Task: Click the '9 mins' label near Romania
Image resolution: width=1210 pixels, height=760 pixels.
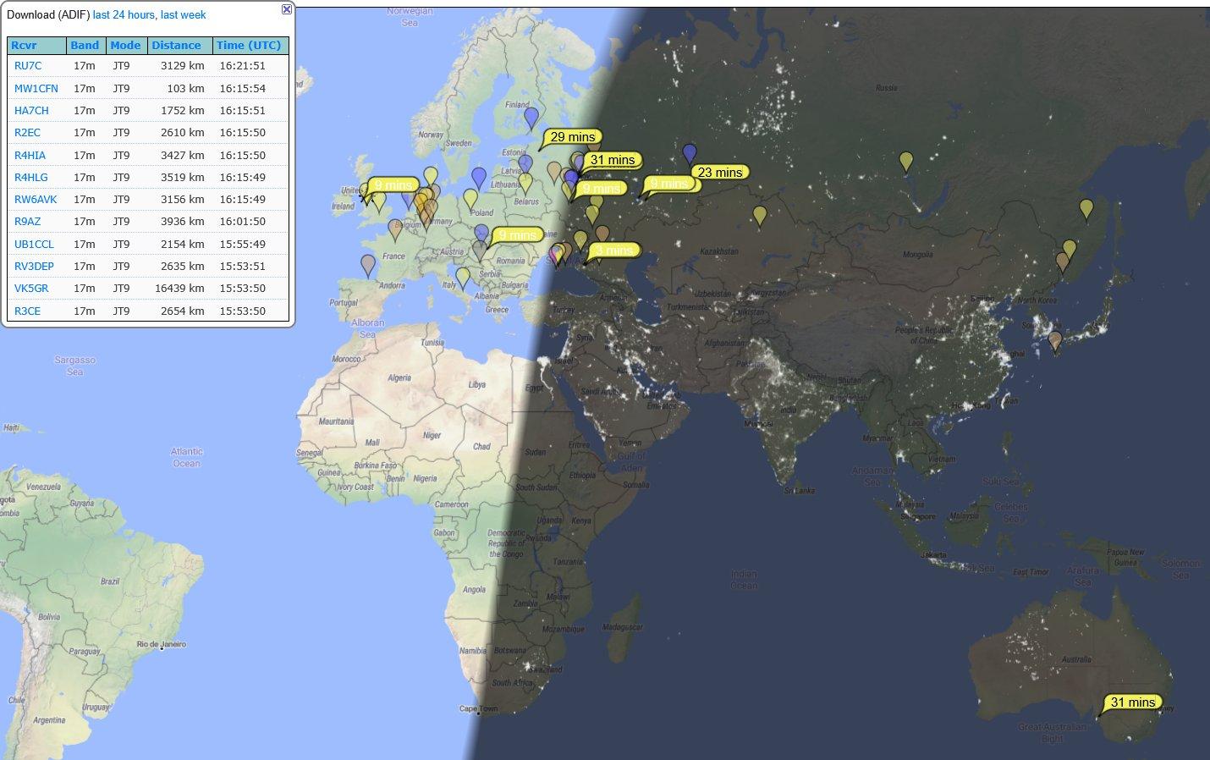Action: tap(517, 234)
